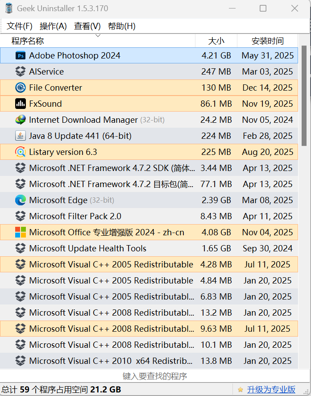Click the Geek Uninstaller title bar icon

[10, 8]
